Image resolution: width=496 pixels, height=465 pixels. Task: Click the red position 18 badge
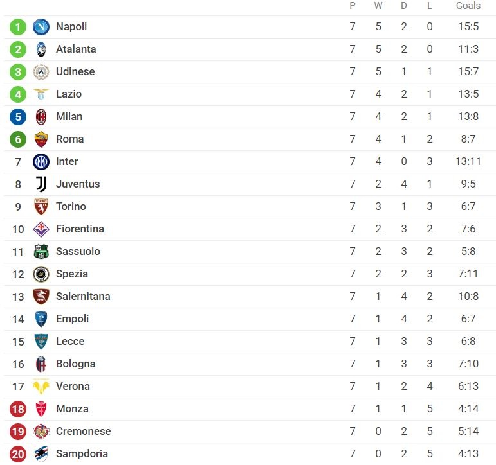tap(18, 409)
